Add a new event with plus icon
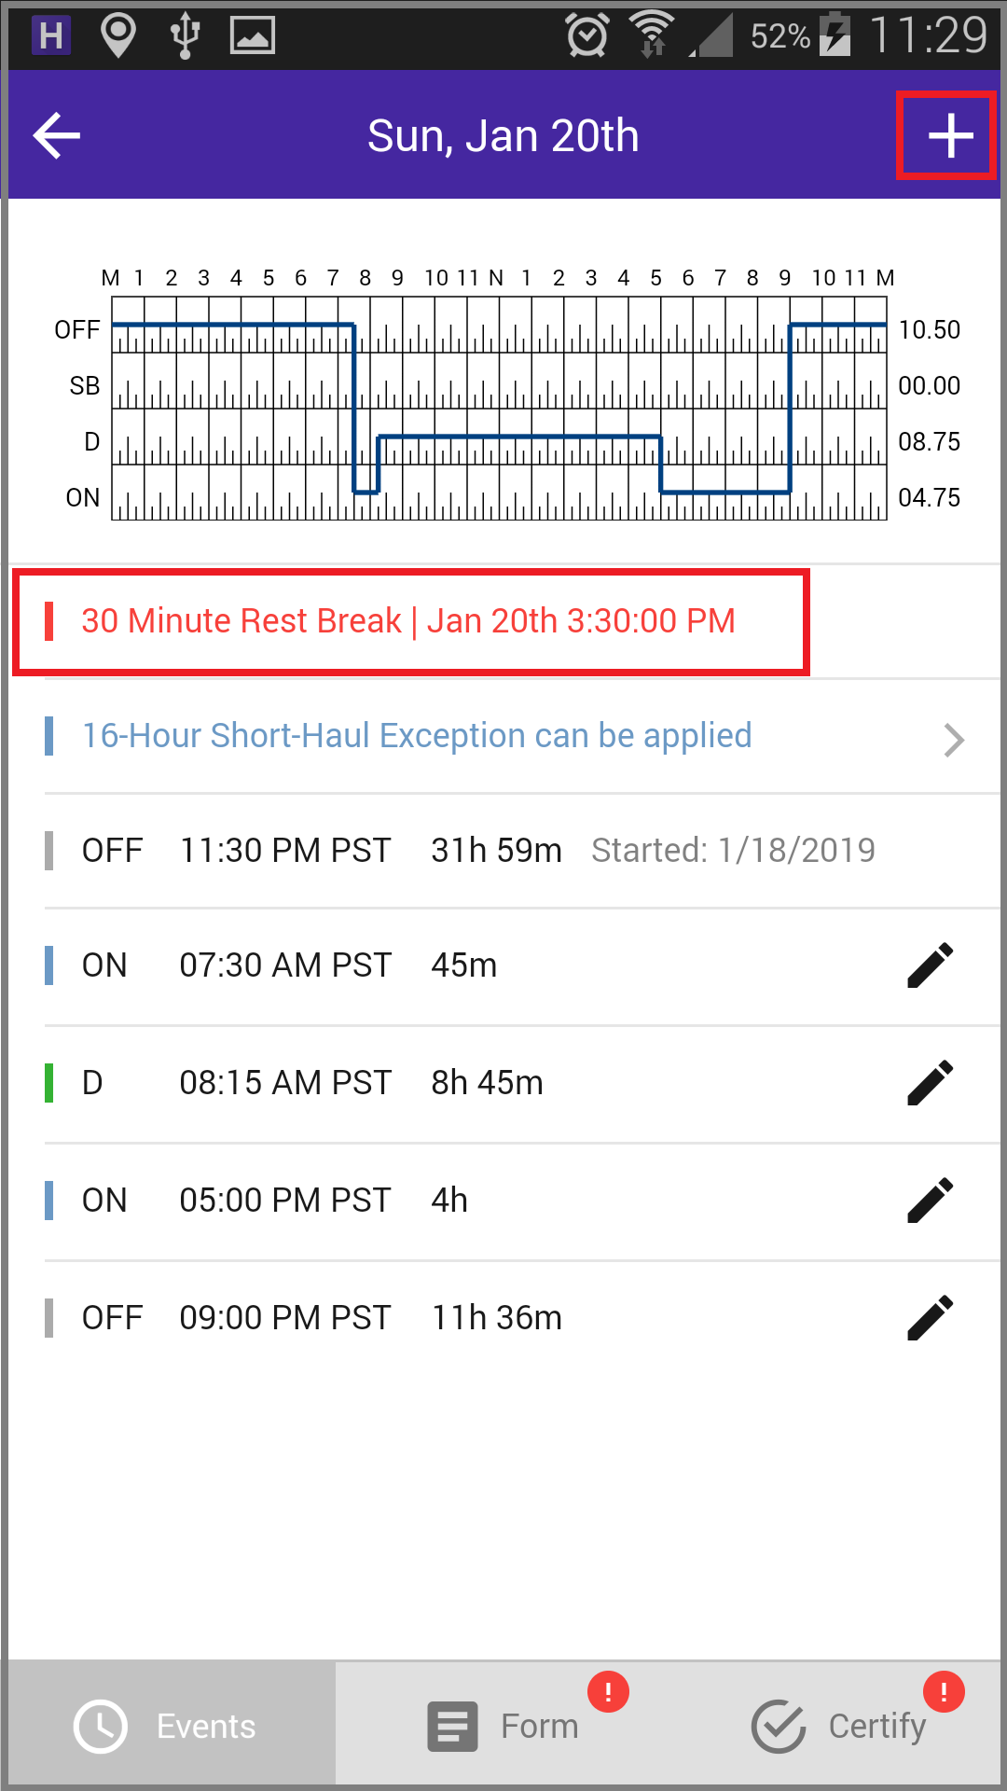 [950, 136]
